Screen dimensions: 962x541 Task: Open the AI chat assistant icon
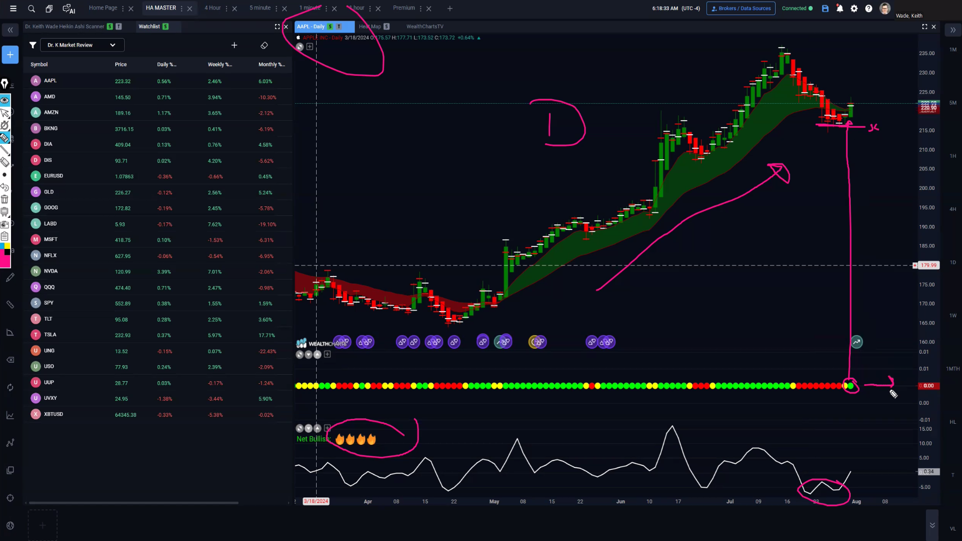tap(69, 9)
